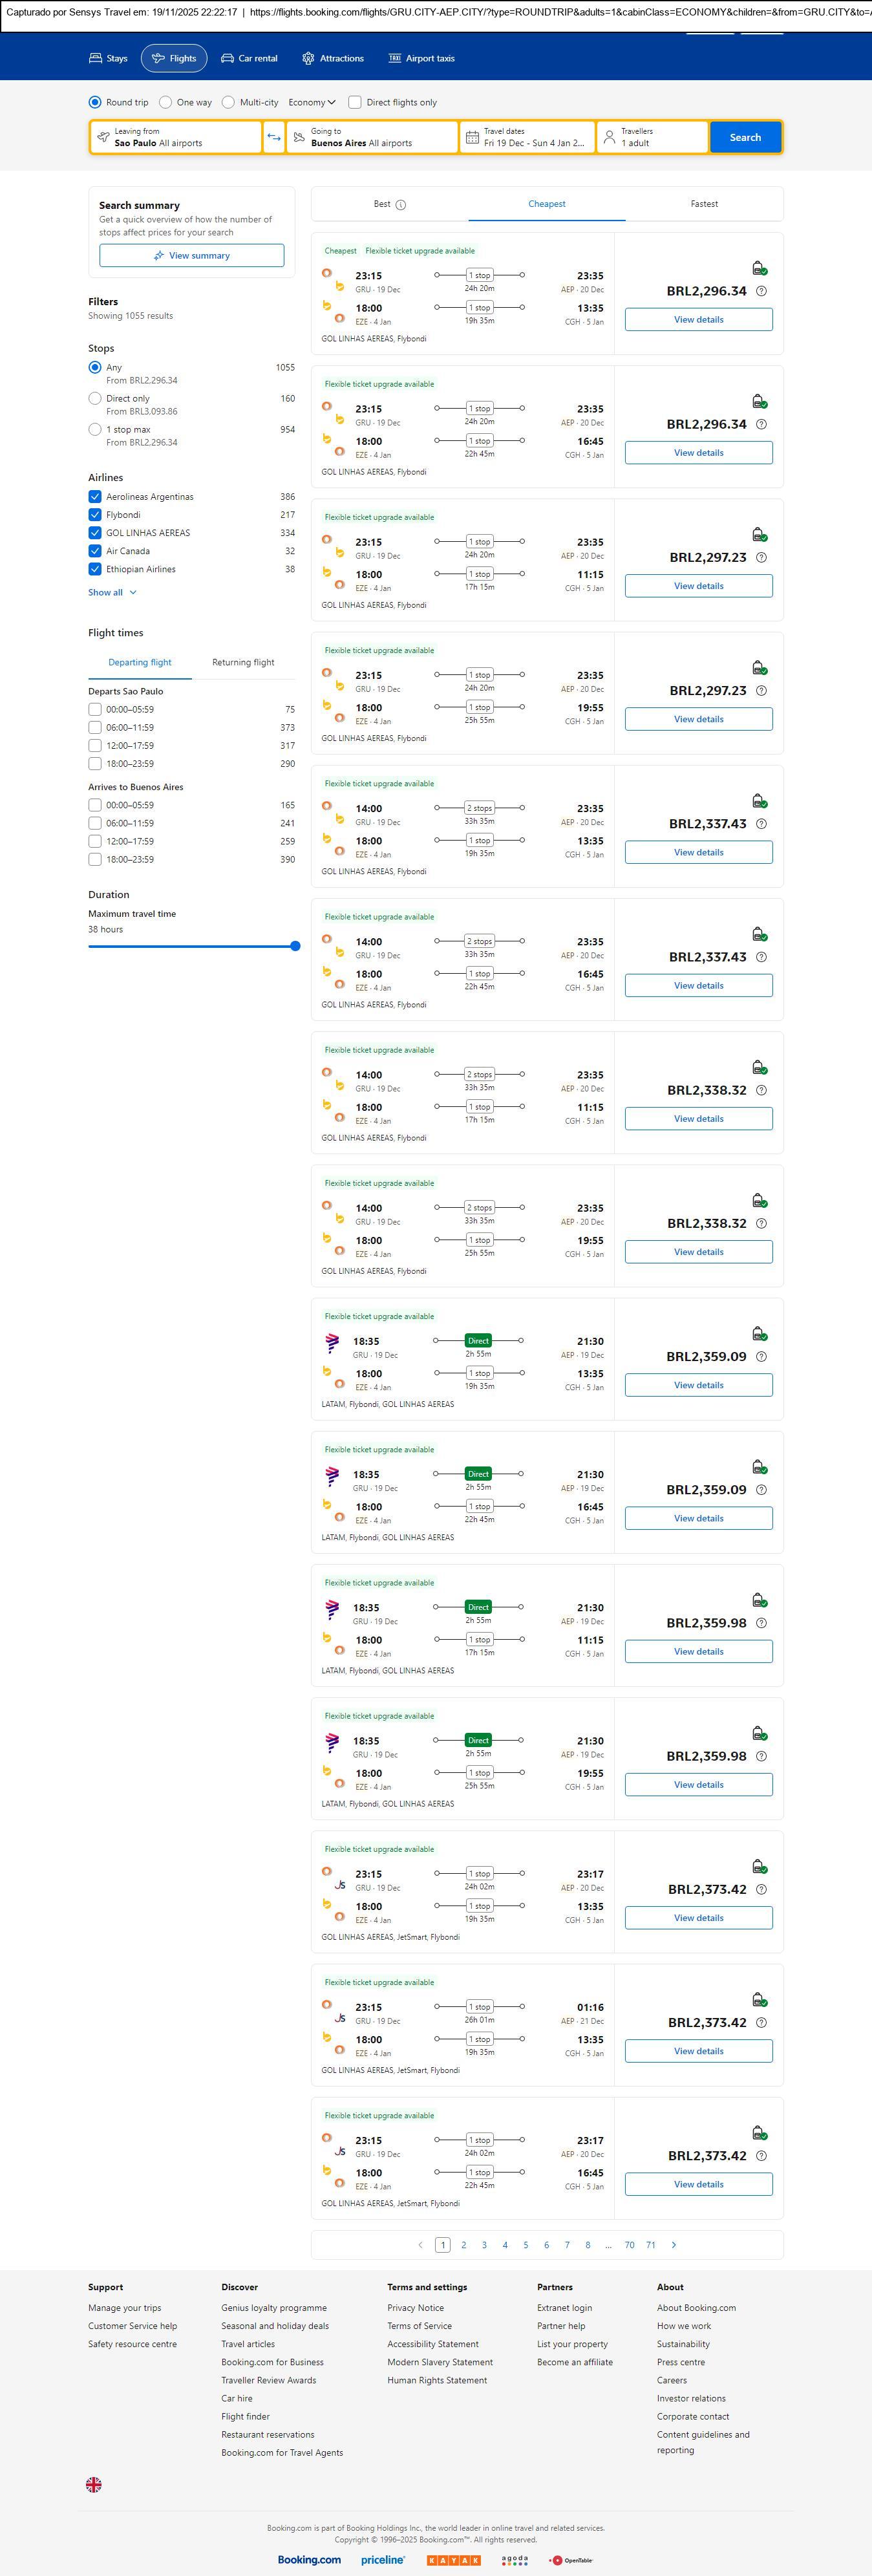Click the calendar icon in Travel dates field
This screenshot has height=2576, width=872.
[472, 137]
